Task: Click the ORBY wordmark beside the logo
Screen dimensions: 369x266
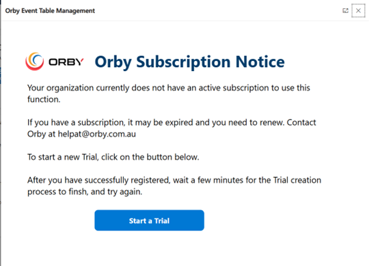Action: pos(66,62)
